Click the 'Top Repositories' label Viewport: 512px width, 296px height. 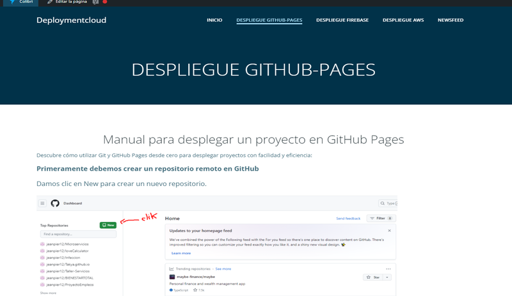(x=54, y=226)
